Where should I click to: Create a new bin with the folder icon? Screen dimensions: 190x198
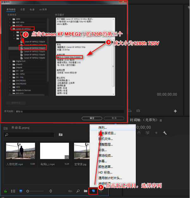(x=86, y=191)
